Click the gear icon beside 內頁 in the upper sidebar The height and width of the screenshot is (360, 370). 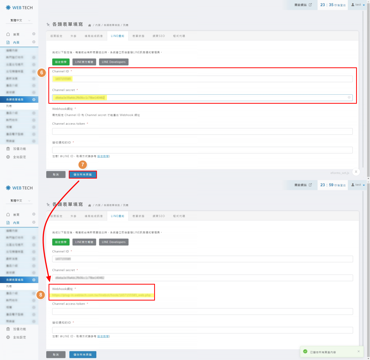click(34, 42)
